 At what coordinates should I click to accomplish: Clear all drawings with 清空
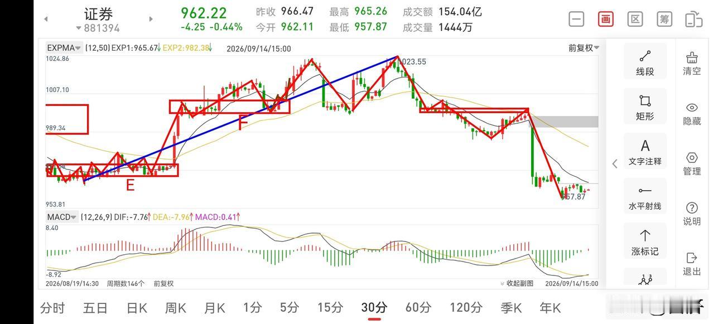692,64
